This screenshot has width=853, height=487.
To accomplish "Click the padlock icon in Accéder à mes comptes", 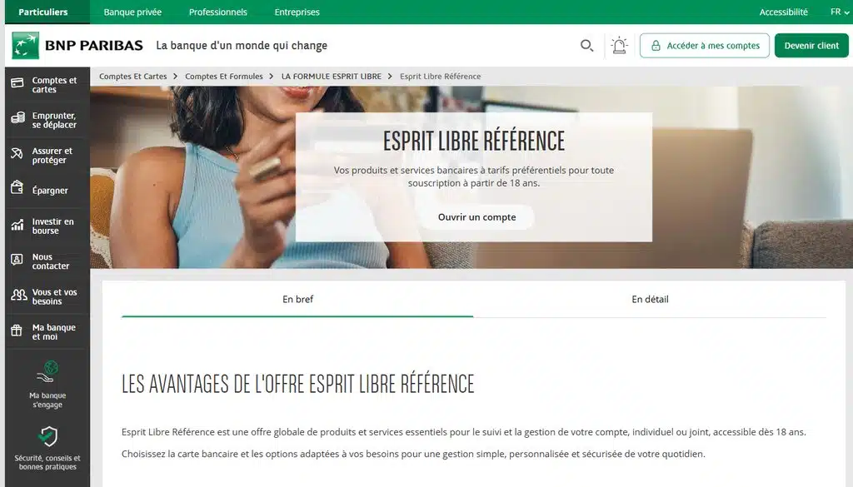I will click(x=656, y=46).
